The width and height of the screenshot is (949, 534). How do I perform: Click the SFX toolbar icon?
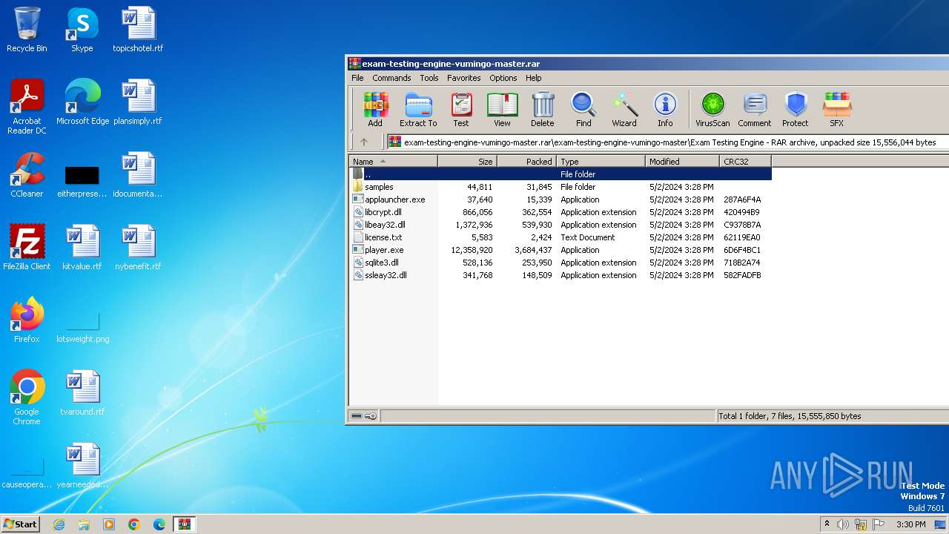[x=836, y=109]
